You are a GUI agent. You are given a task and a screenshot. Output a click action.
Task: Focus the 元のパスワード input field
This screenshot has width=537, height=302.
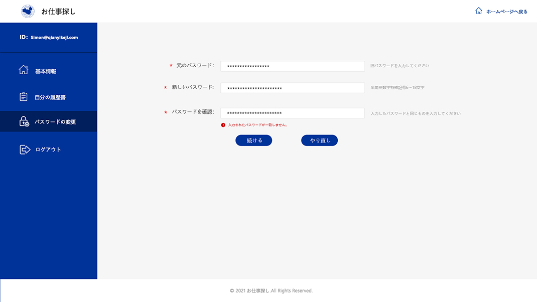[293, 66]
